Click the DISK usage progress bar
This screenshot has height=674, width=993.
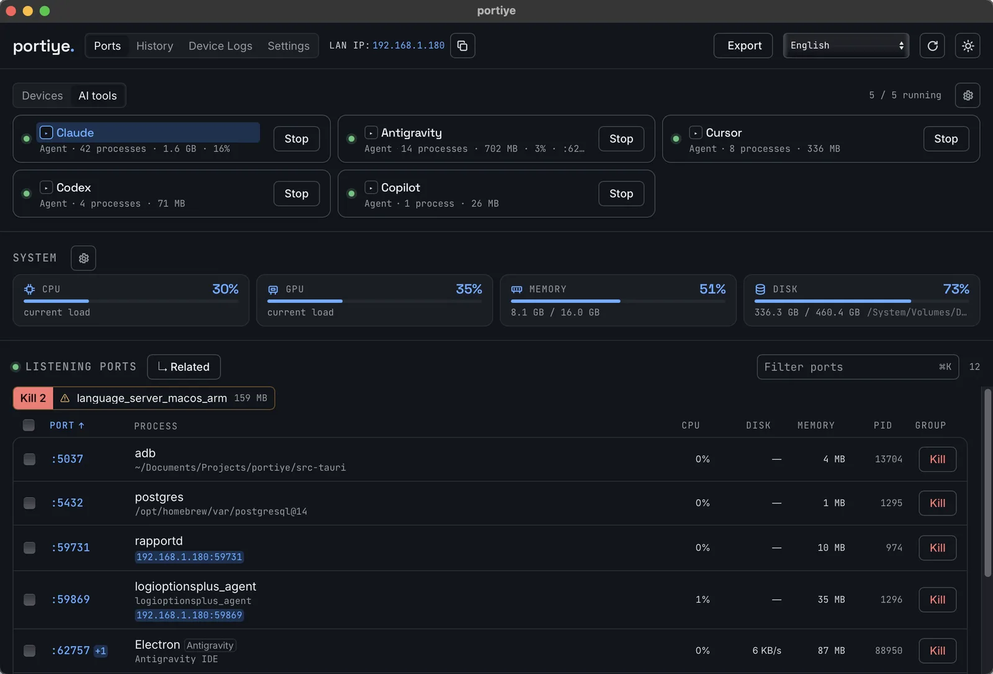[x=862, y=301]
